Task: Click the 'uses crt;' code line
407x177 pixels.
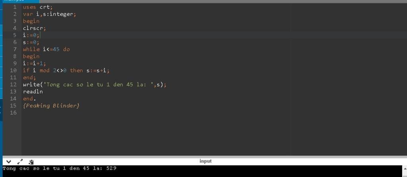Action: point(38,7)
